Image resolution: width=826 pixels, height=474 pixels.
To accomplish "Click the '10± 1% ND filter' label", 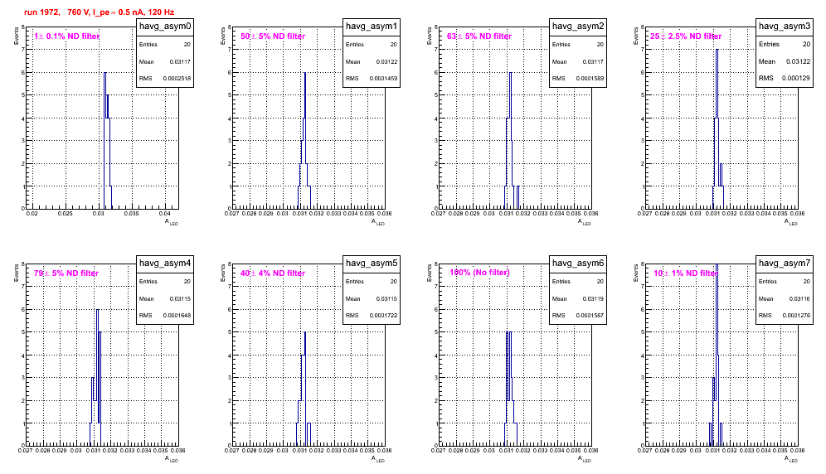I will point(686,273).
